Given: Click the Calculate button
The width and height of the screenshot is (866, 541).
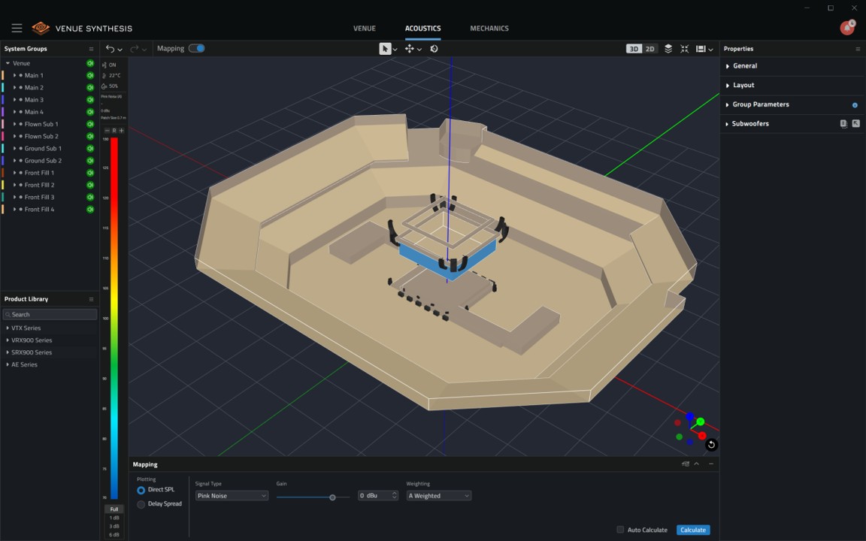Looking at the screenshot, I should 693,530.
